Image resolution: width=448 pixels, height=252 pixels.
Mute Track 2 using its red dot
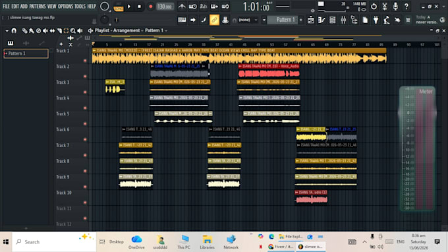click(x=85, y=77)
